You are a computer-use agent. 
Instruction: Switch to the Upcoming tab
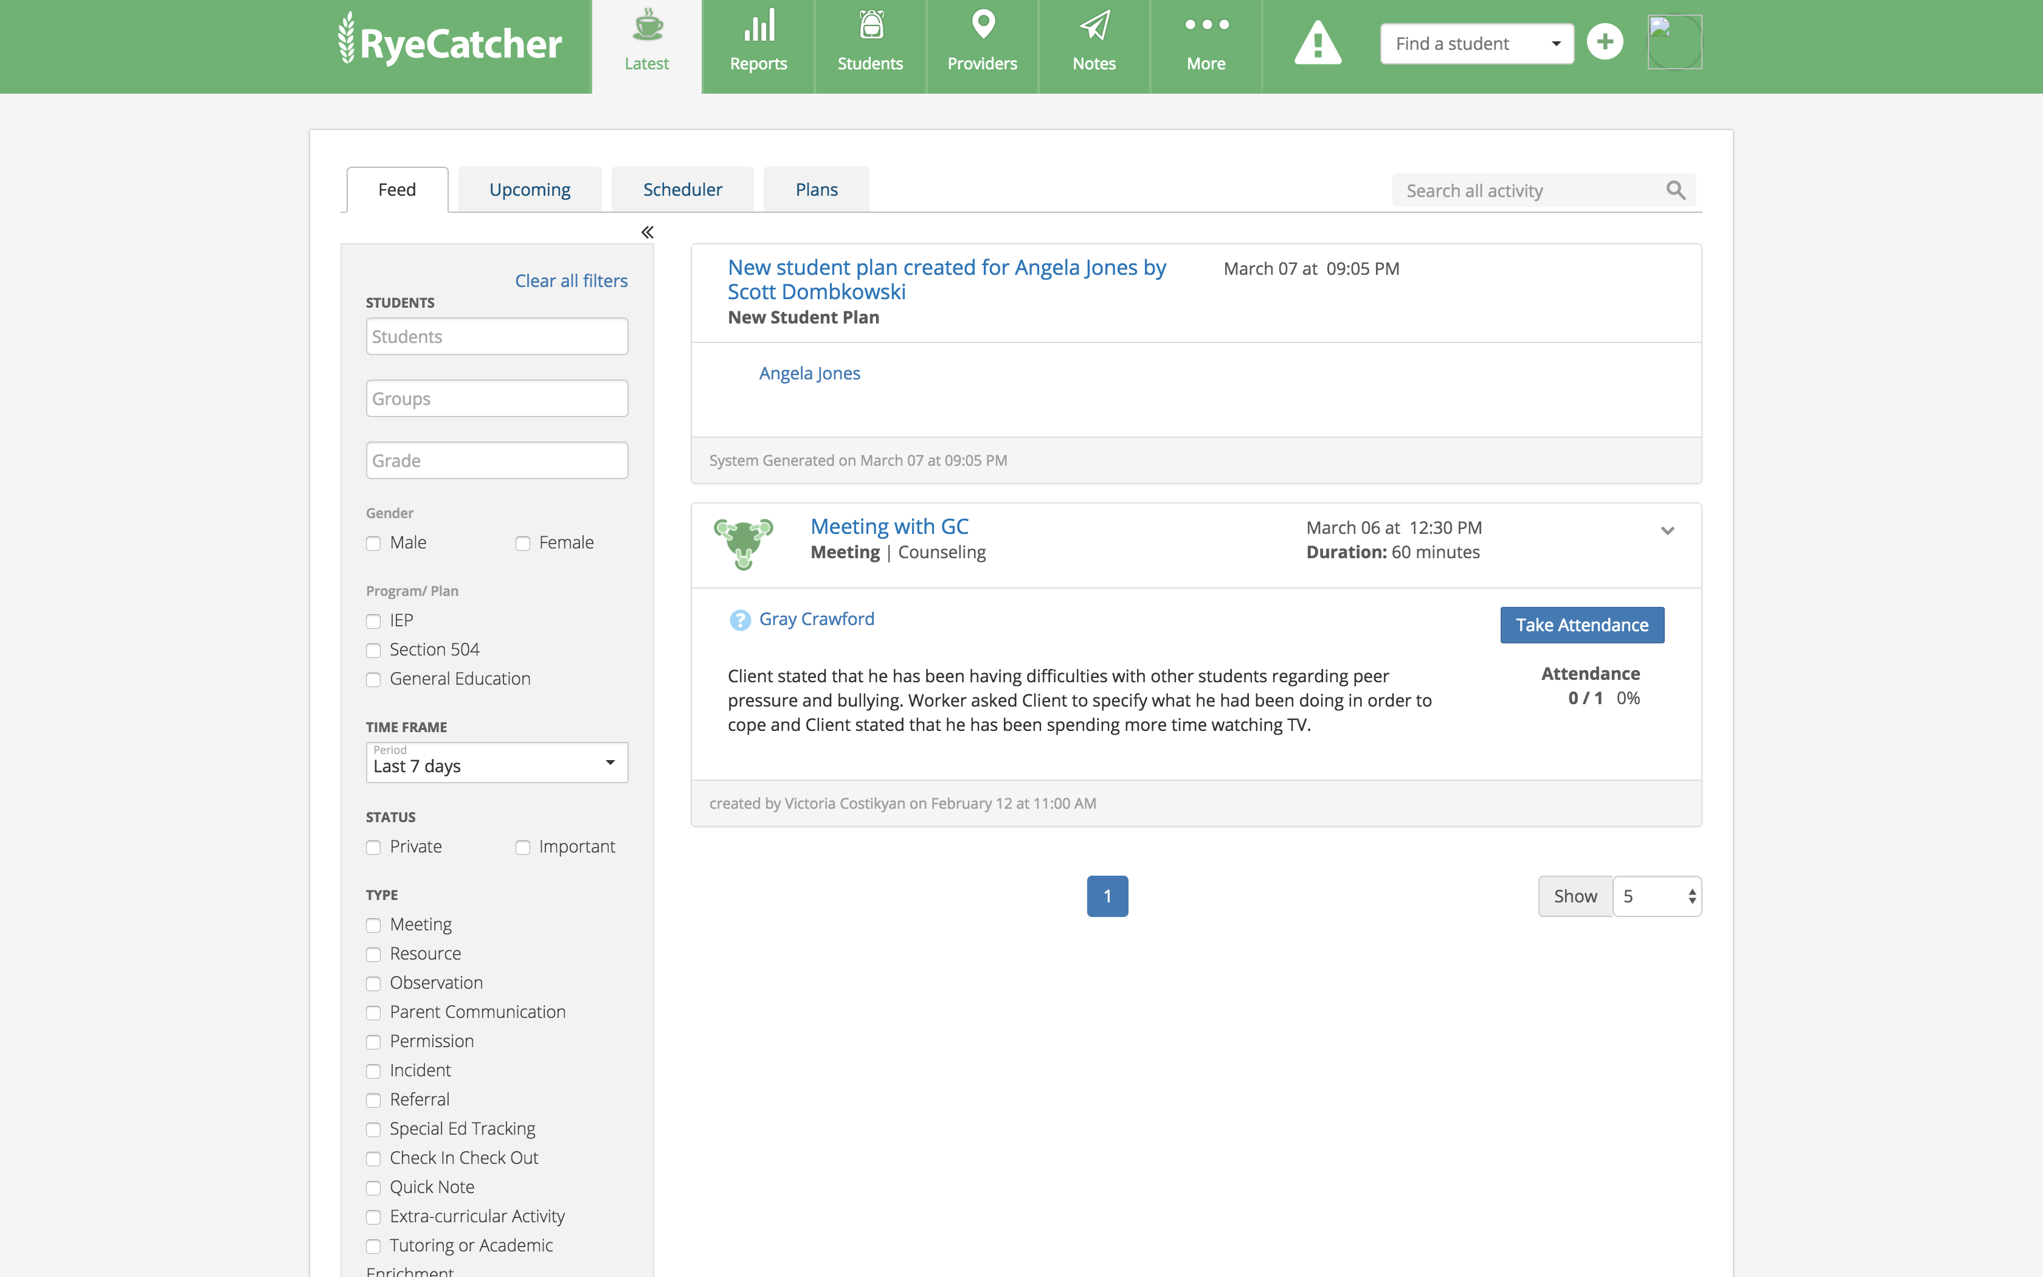point(530,190)
